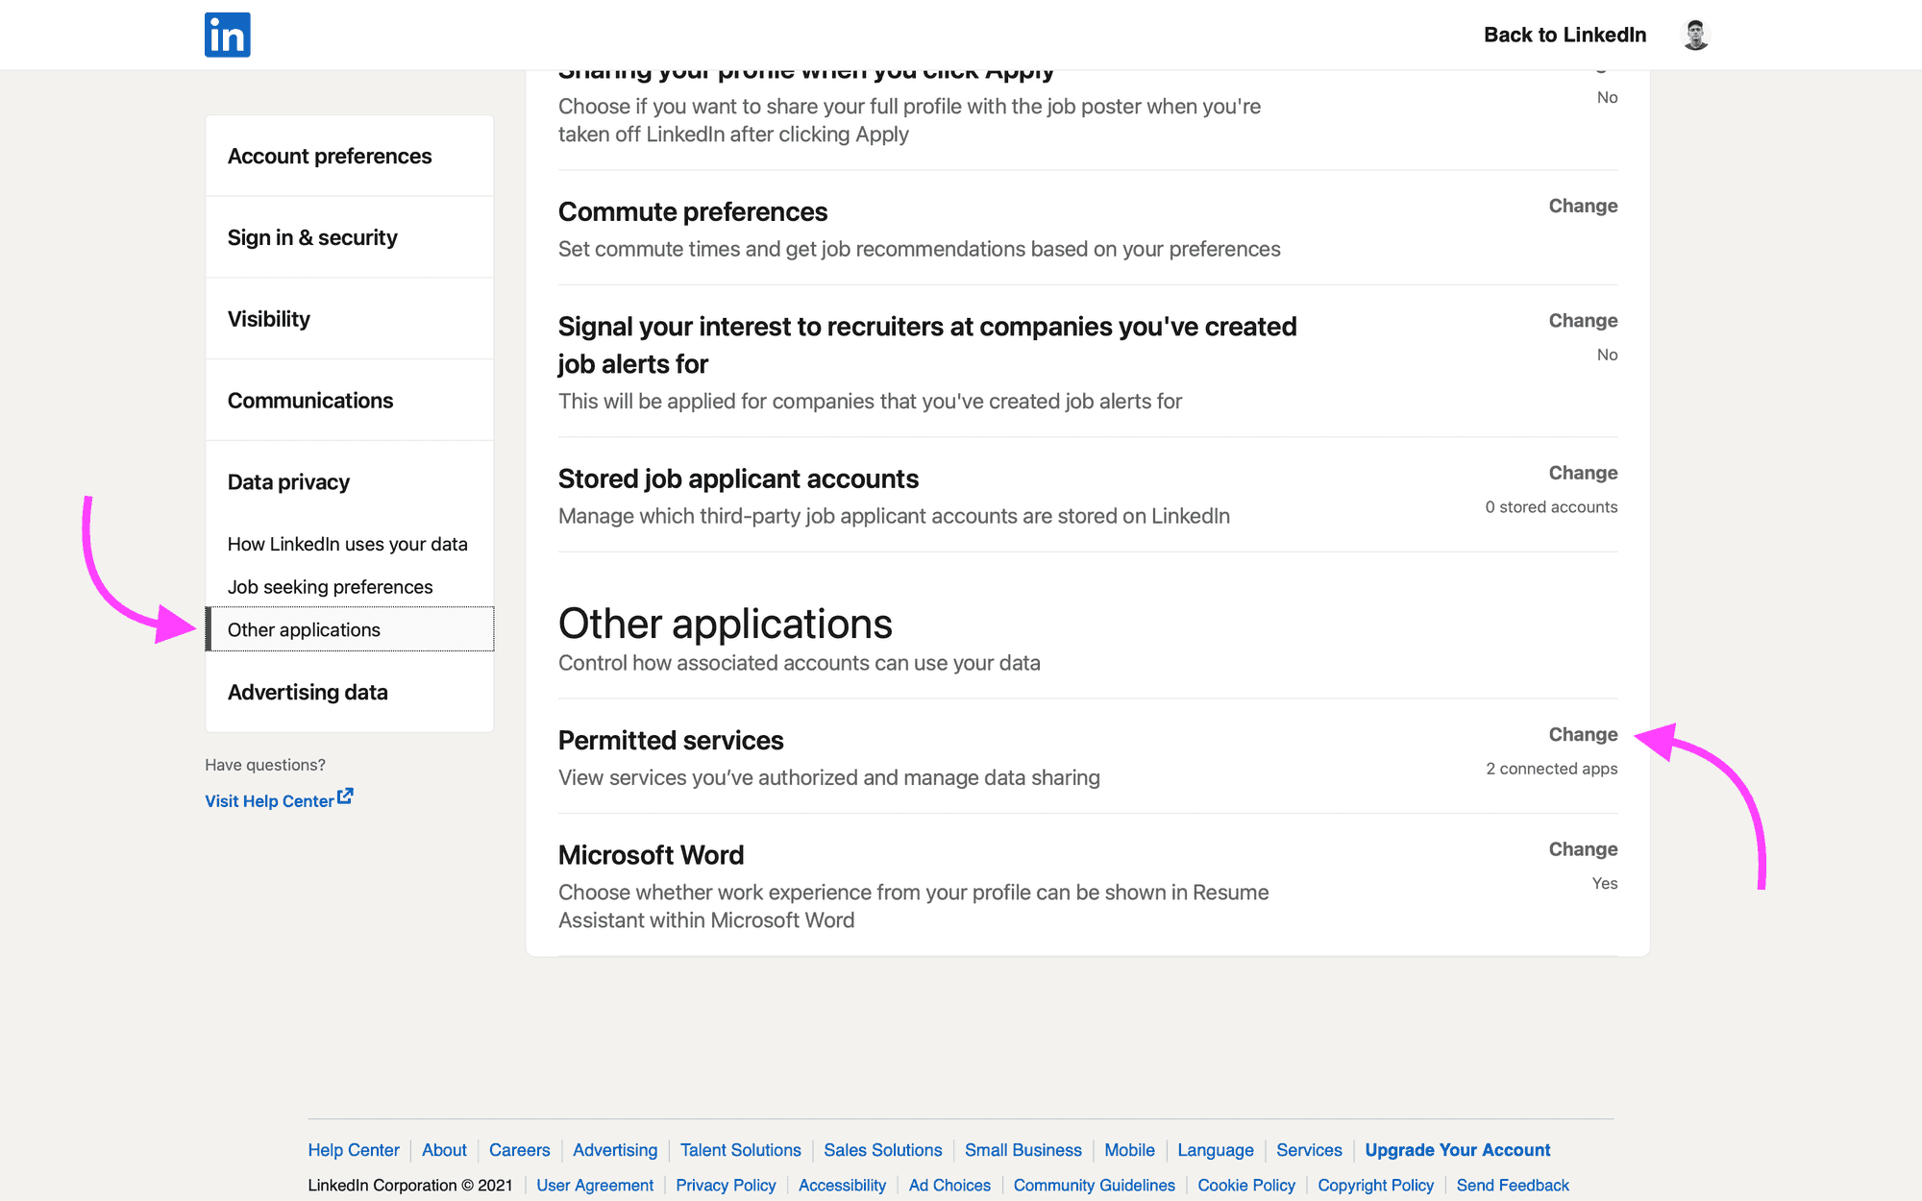Click the '2 connected apps' text
The width and height of the screenshot is (1922, 1201).
1551,769
